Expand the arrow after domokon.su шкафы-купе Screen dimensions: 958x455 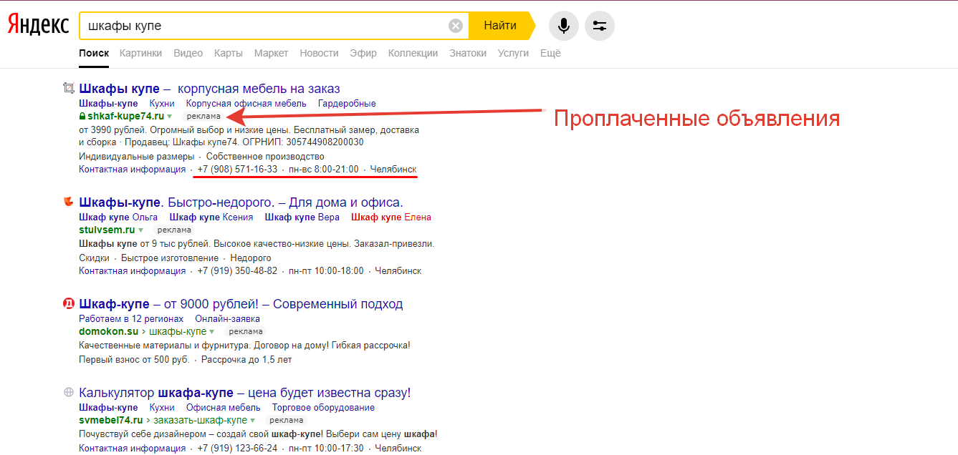click(212, 331)
